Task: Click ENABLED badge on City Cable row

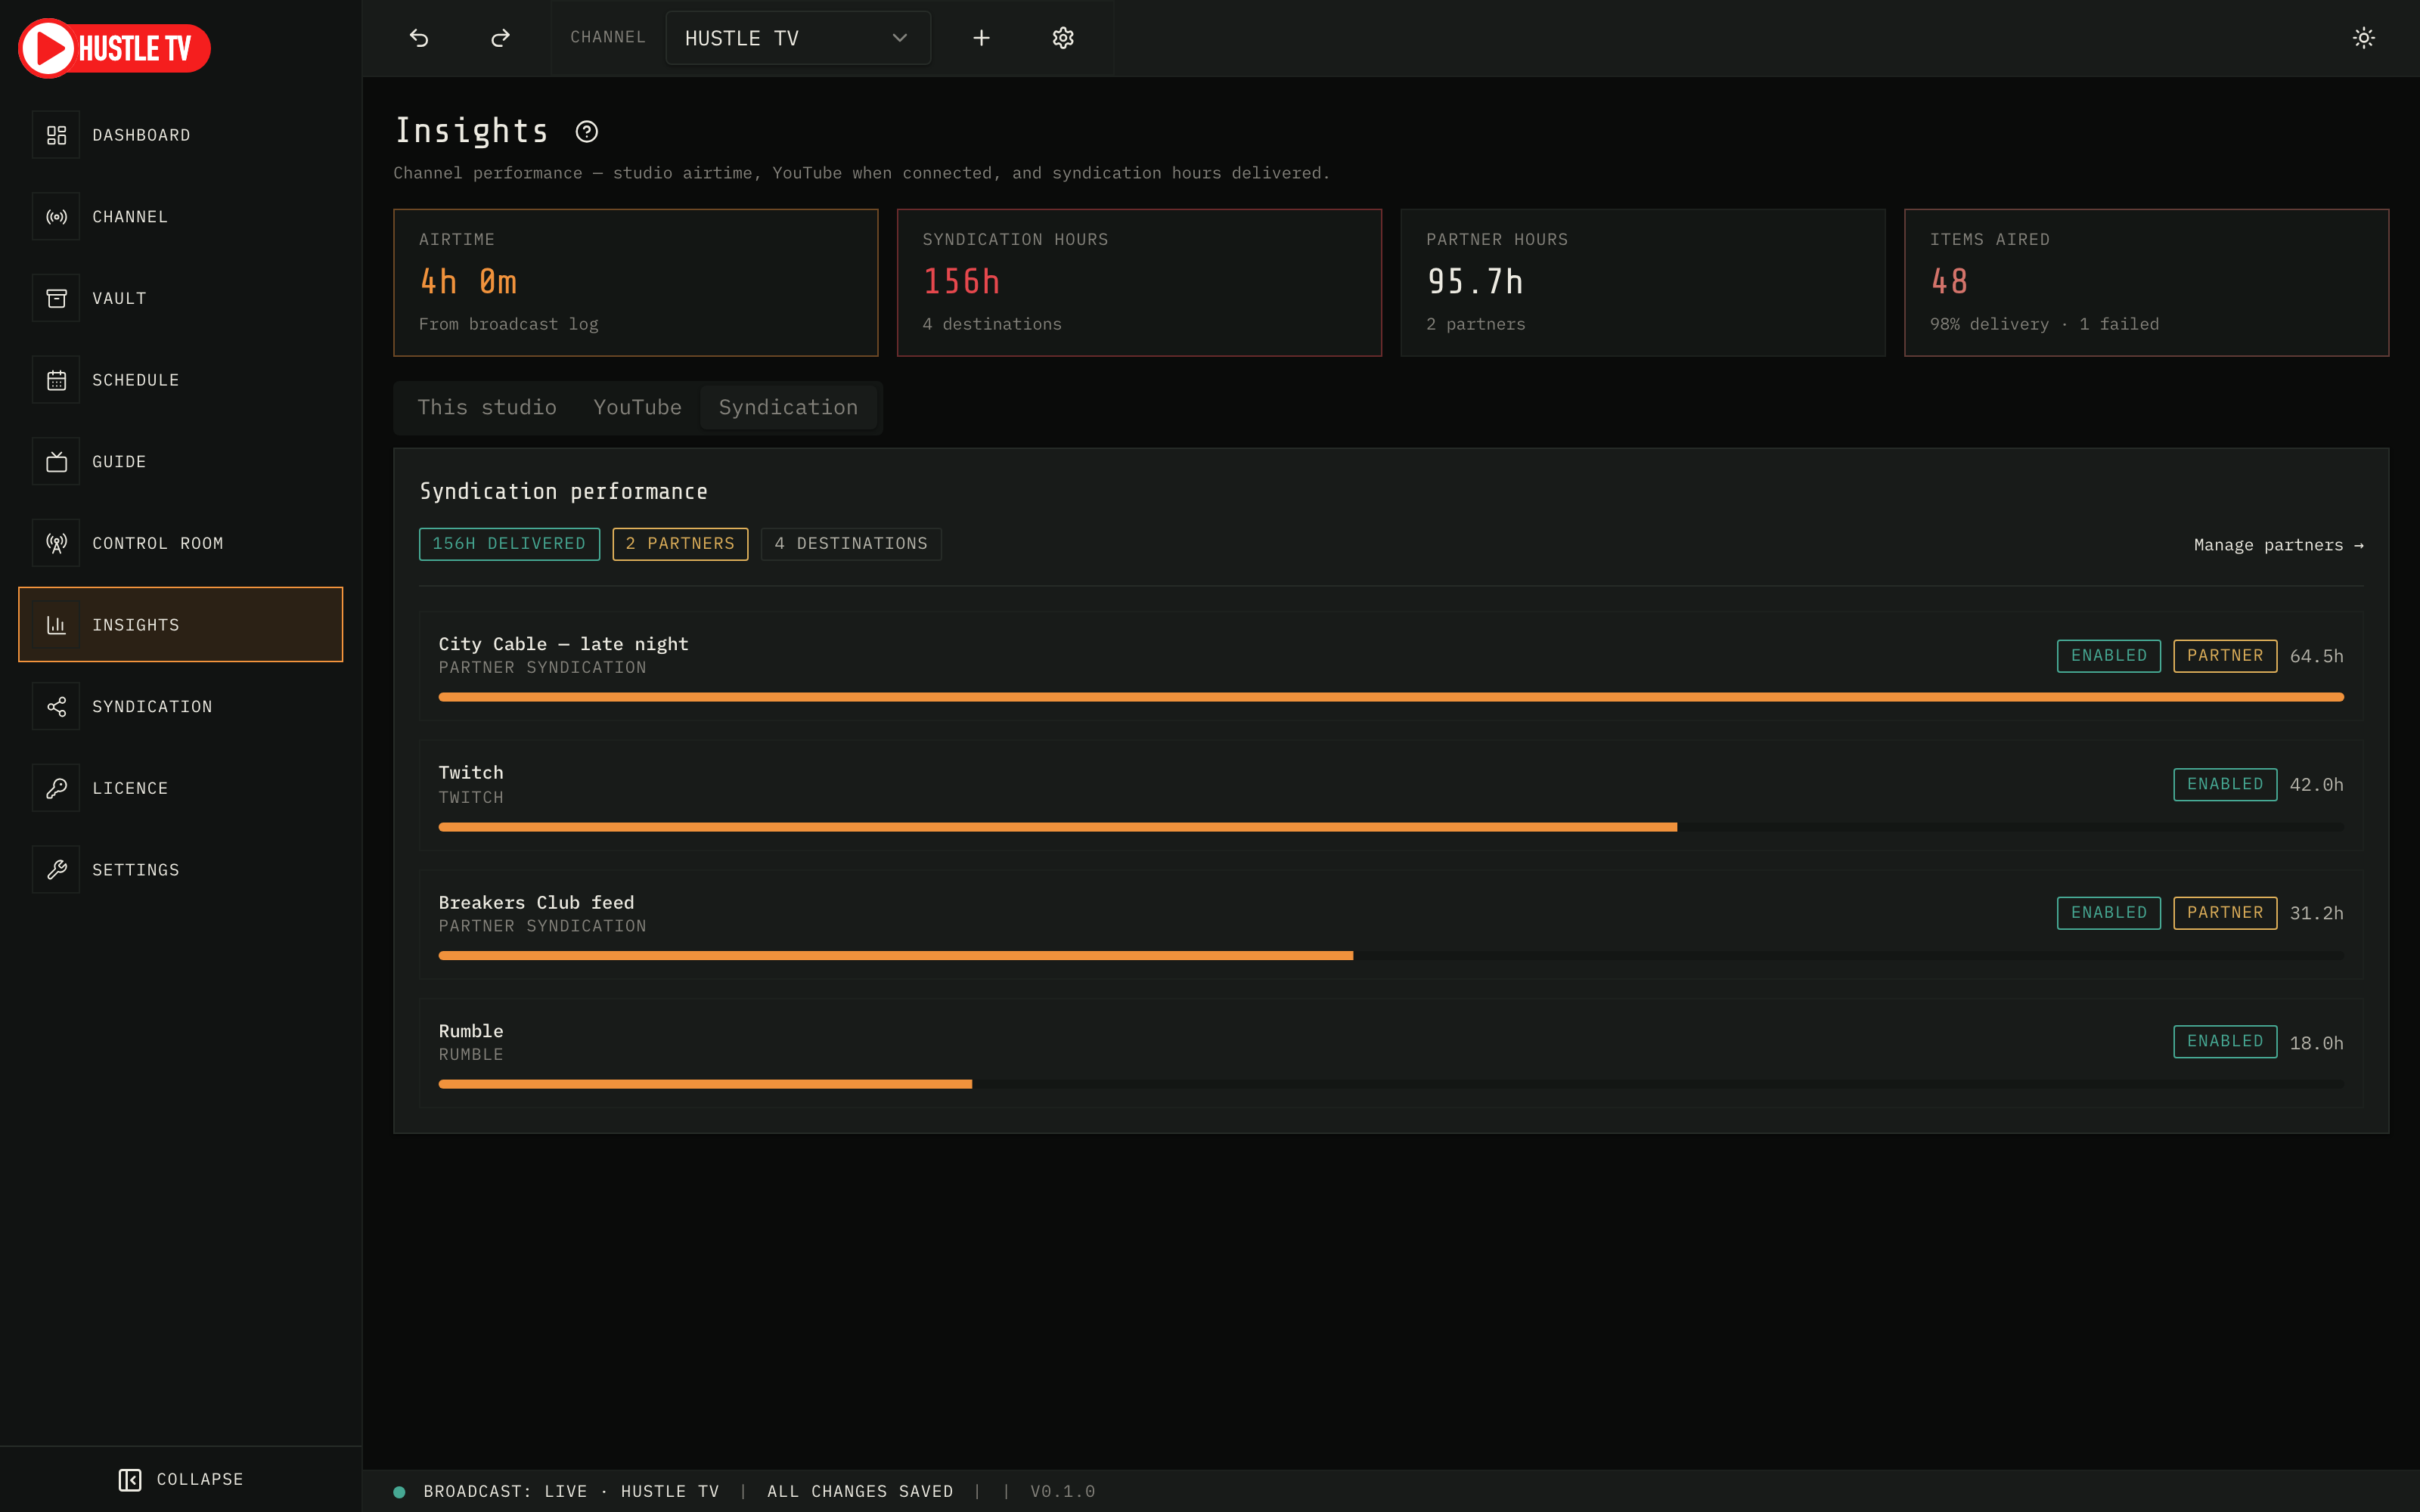Action: pyautogui.click(x=2109, y=656)
